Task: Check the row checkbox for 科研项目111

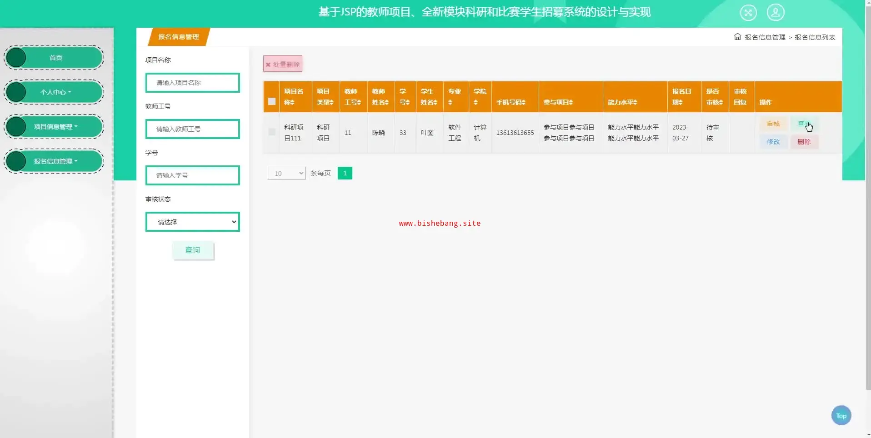Action: coord(272,132)
